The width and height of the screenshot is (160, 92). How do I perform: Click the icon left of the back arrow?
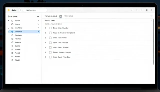click(x=132, y=10)
